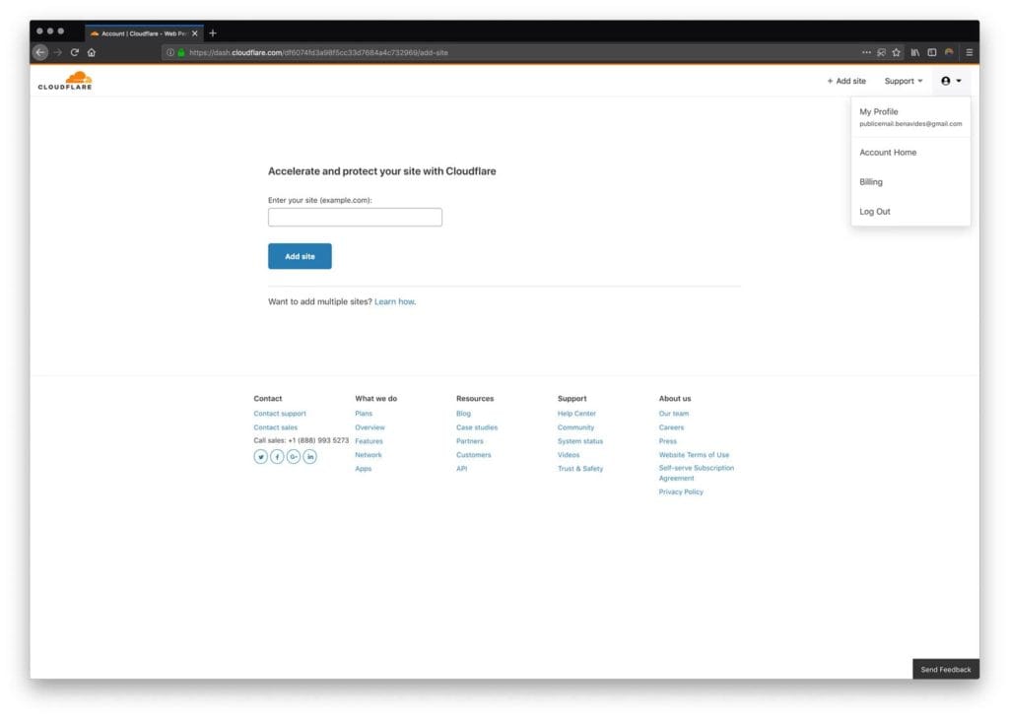Screen dimensions: 1009x718
Task: Open the account avatar dropdown
Action: [949, 81]
